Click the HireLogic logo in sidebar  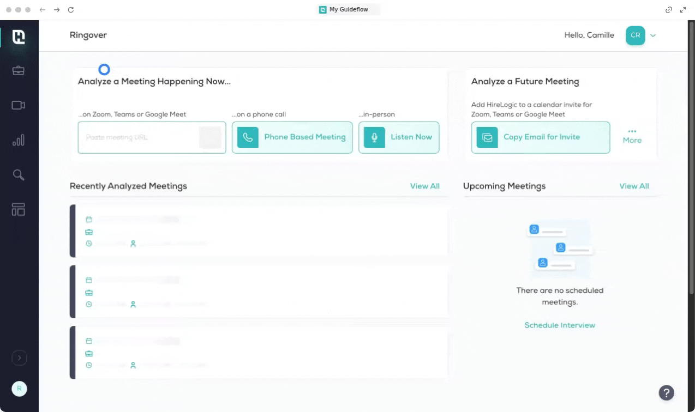pyautogui.click(x=19, y=37)
